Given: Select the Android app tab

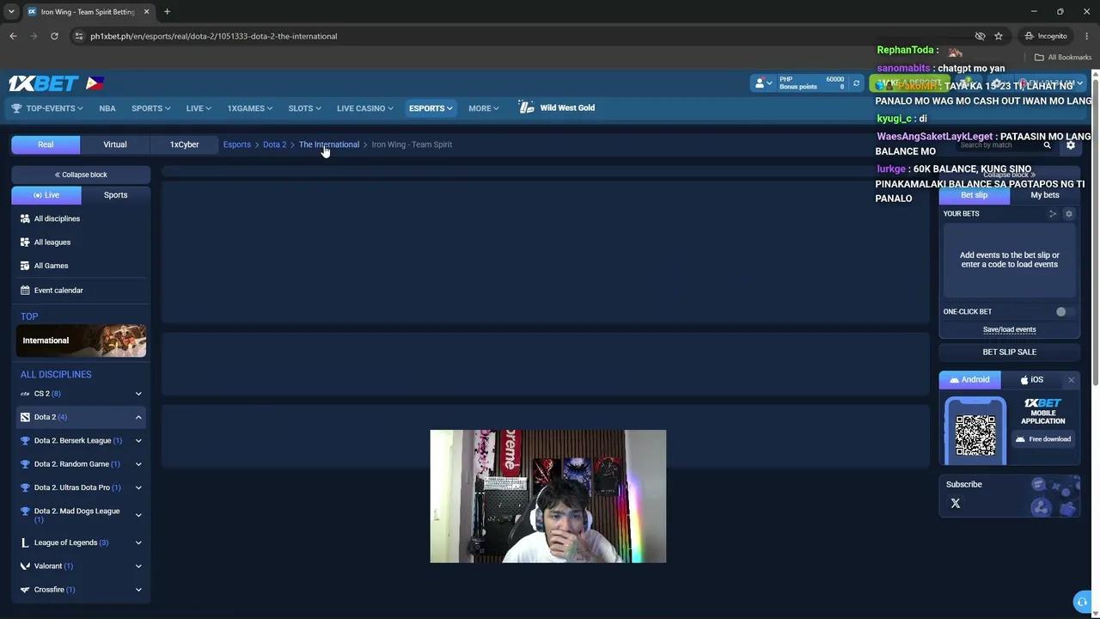Looking at the screenshot, I should click(969, 380).
